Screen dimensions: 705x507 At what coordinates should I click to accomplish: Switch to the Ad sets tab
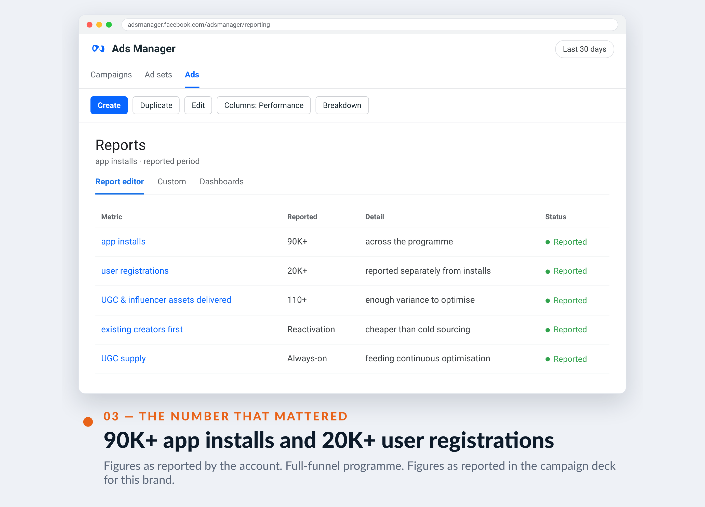[x=158, y=75]
